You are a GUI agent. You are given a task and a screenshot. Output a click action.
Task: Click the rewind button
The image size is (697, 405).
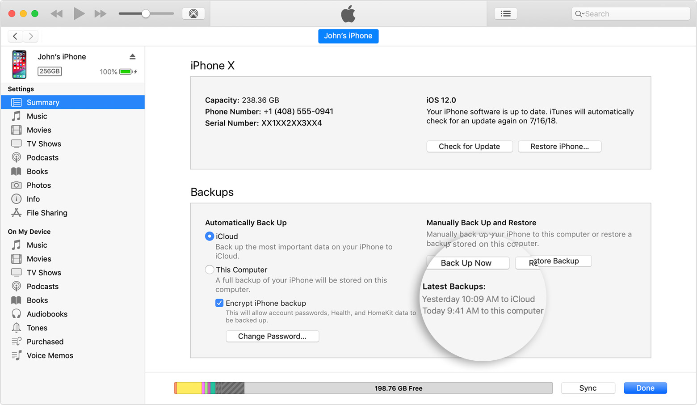point(57,14)
